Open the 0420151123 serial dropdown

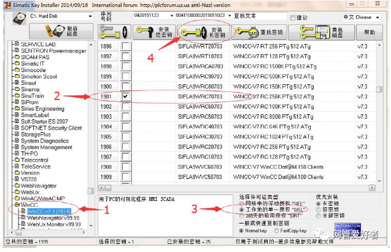(x=172, y=16)
